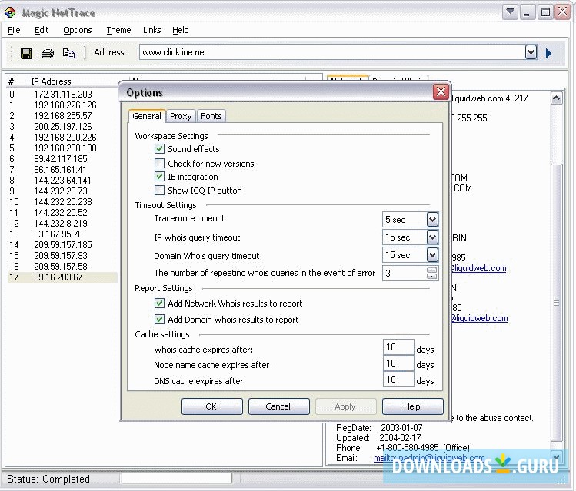Click the Copy toolbar icon

tap(68, 53)
